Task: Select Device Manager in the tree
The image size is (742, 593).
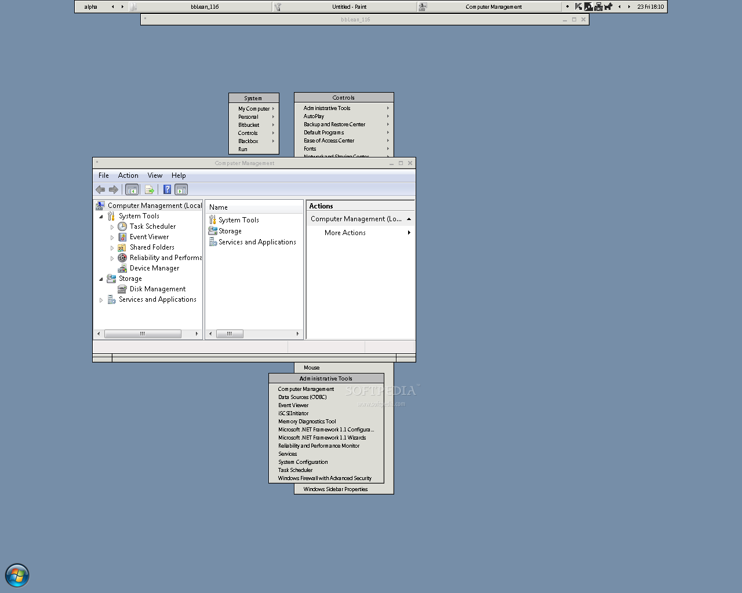Action: [154, 268]
